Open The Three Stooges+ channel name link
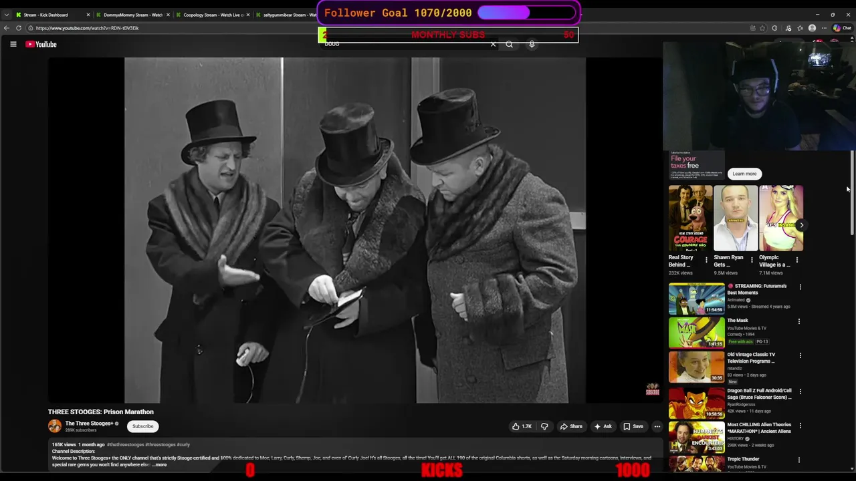 pyautogui.click(x=89, y=424)
